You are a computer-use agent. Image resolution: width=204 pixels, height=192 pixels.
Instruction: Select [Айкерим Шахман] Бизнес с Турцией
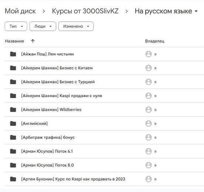point(58,82)
